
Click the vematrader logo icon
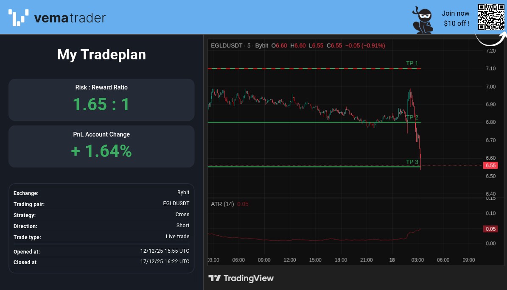18,17
